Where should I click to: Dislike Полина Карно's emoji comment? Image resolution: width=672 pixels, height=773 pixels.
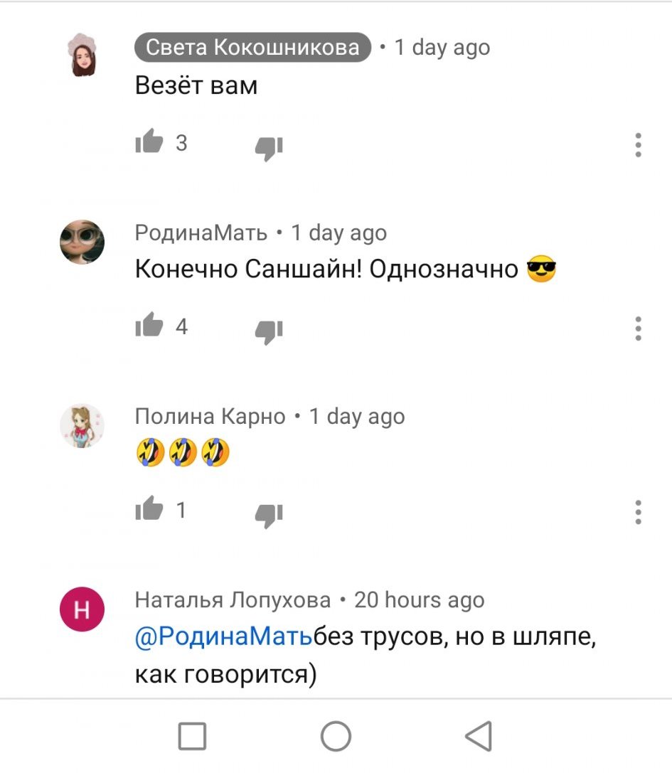(269, 515)
